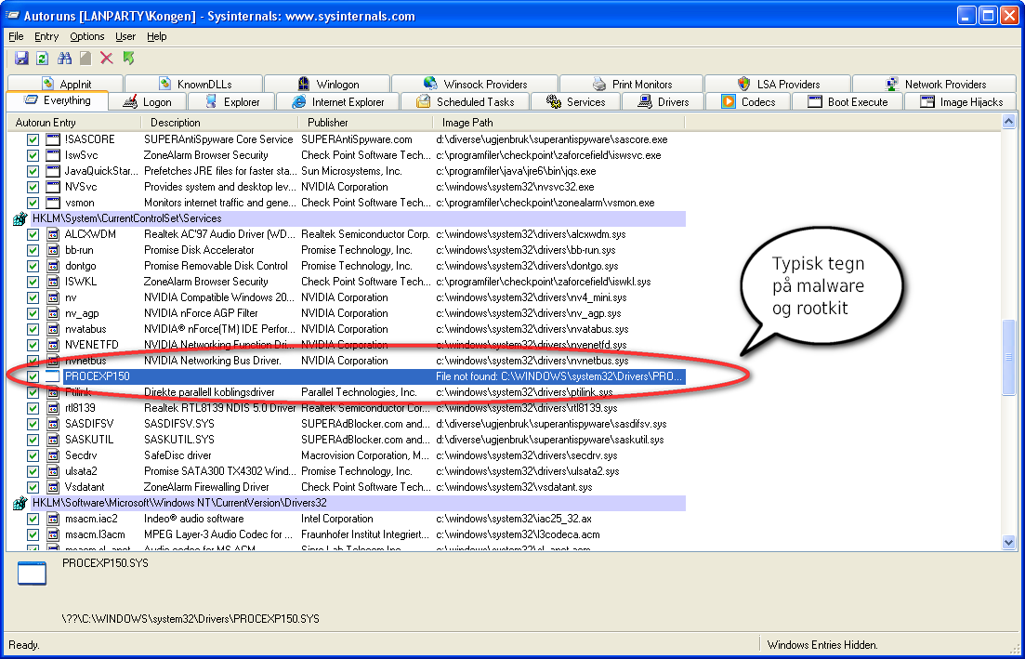Disable the dontgo driver checkbox
The height and width of the screenshot is (659, 1025).
33,266
